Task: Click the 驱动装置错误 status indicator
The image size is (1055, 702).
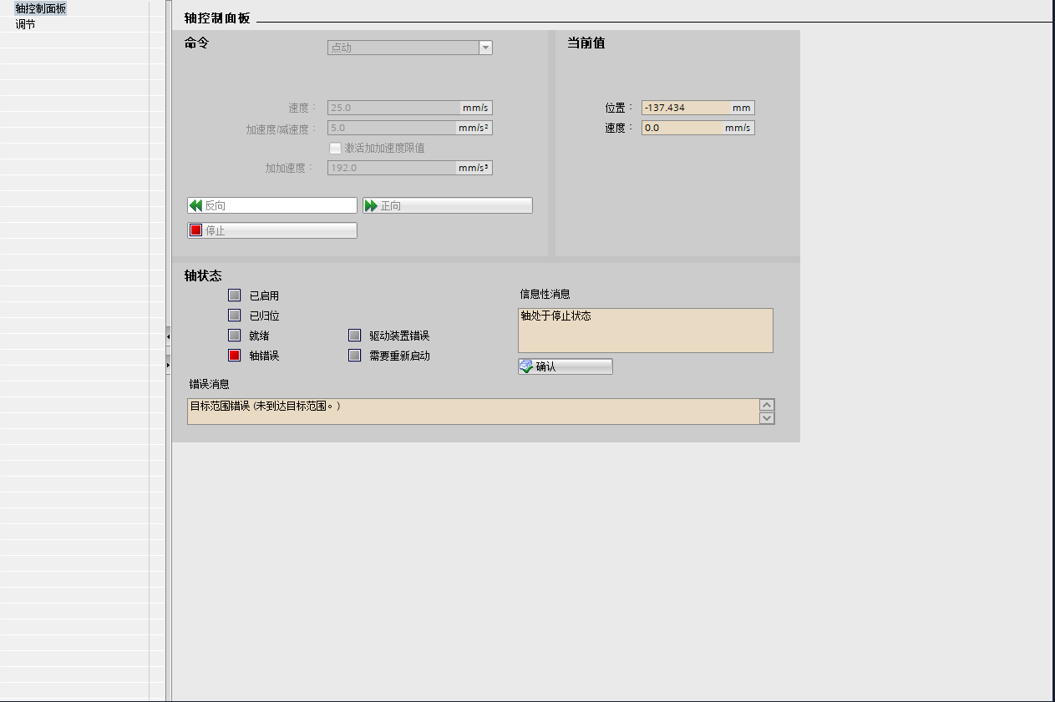Action: coord(355,336)
